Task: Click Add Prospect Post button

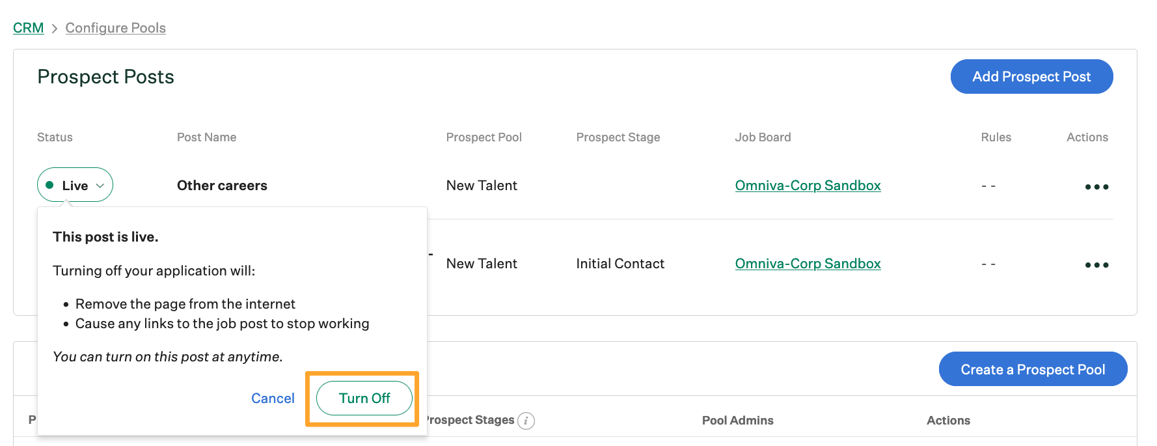Action: (x=1031, y=77)
